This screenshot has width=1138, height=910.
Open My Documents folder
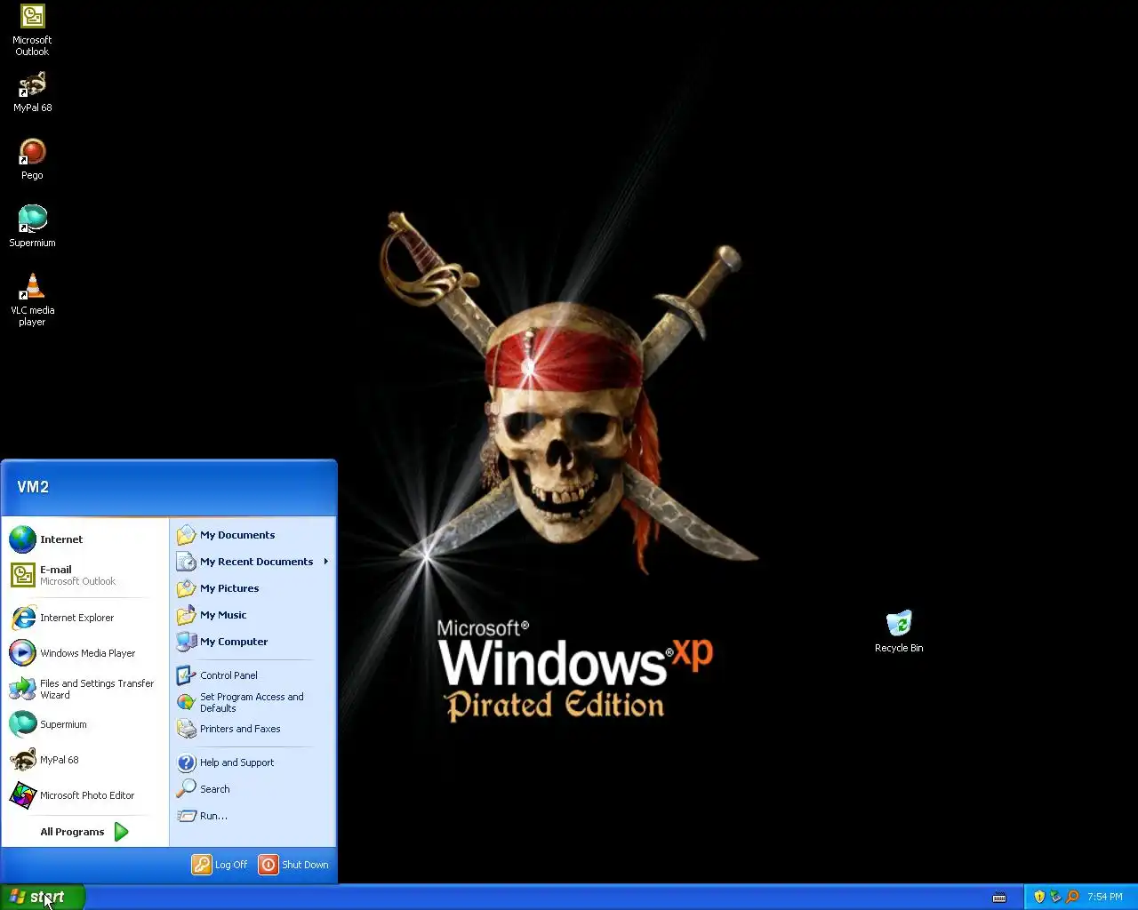[252, 535]
